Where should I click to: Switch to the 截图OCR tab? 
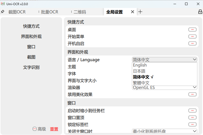[x=17, y=12]
